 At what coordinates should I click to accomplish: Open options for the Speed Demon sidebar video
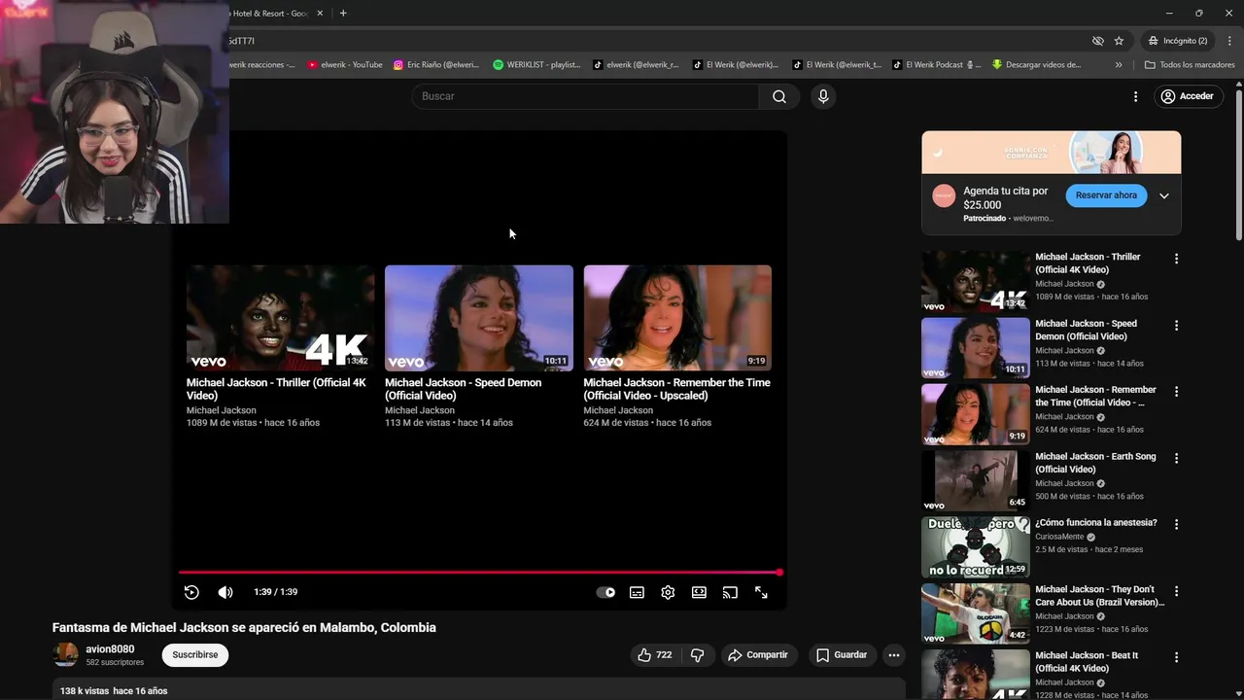tap(1176, 326)
